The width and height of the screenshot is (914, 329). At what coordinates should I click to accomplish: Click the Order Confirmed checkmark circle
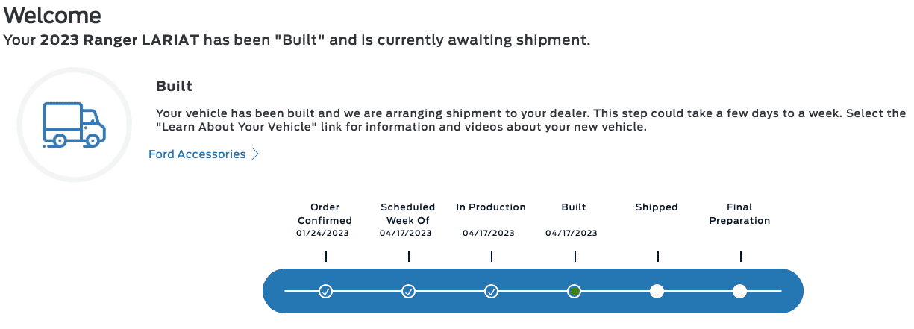pos(325,291)
